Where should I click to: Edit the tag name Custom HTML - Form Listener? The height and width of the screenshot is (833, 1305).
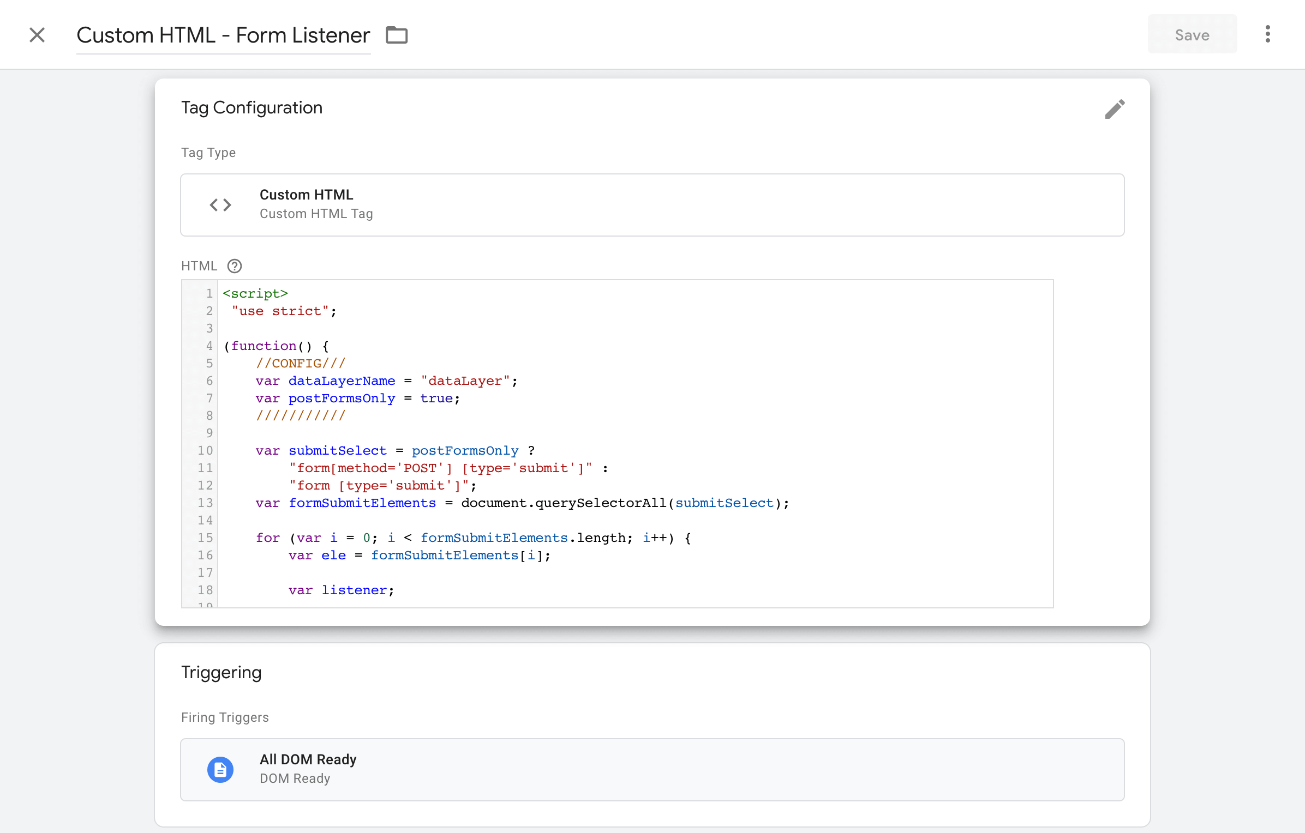pyautogui.click(x=223, y=35)
